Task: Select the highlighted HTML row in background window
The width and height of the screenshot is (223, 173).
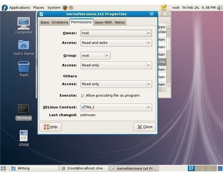Action: [x=162, y=62]
